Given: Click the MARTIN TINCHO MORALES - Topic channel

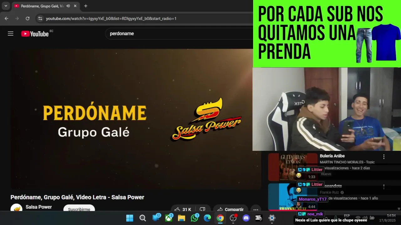Looking at the screenshot, I should [x=347, y=162].
